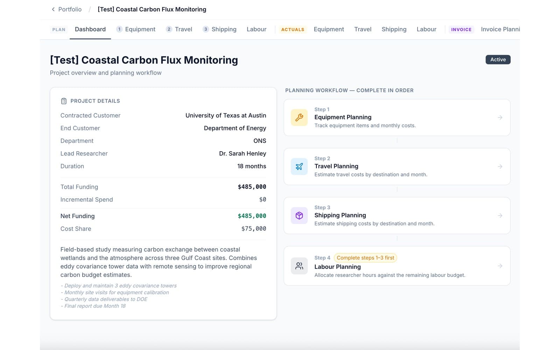Click the Department of Energy value

(235, 128)
